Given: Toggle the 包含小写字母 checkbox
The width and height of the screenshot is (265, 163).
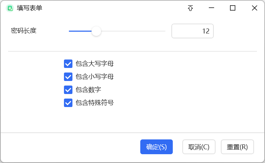Looking at the screenshot, I should coord(68,77).
